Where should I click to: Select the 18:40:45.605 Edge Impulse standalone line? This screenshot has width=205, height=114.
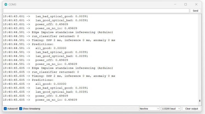click(58, 68)
